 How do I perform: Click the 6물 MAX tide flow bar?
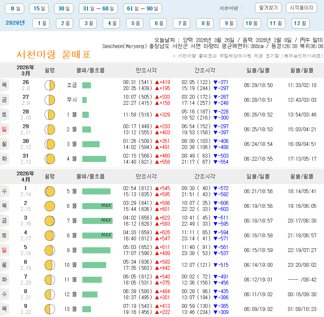pos(97,206)
